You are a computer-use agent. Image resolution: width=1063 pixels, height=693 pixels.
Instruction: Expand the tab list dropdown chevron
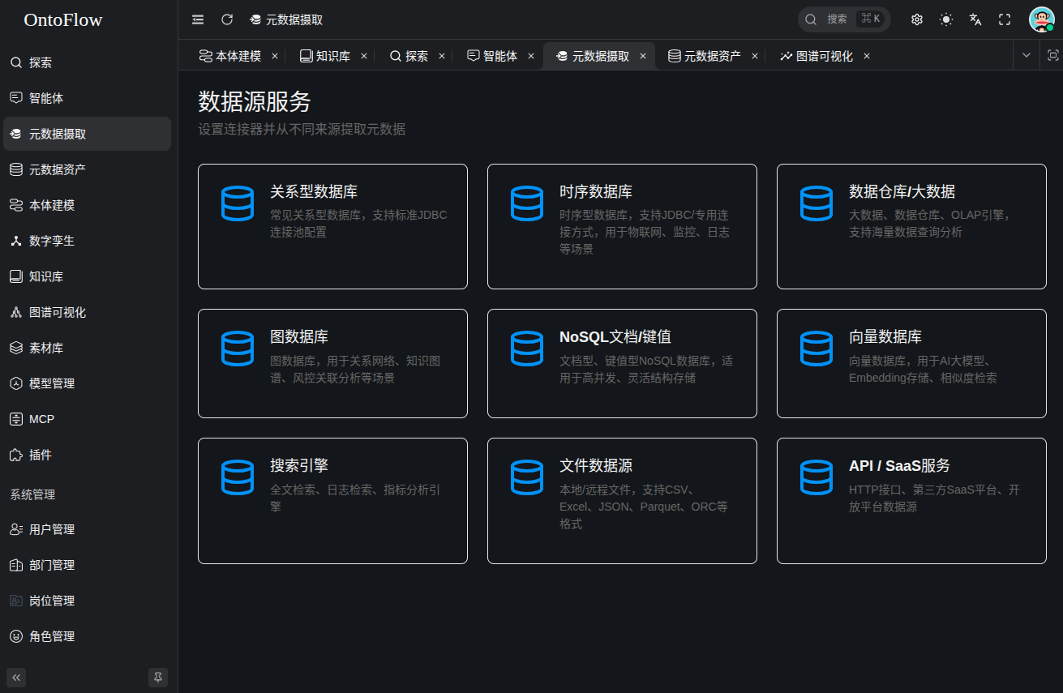pos(1027,55)
